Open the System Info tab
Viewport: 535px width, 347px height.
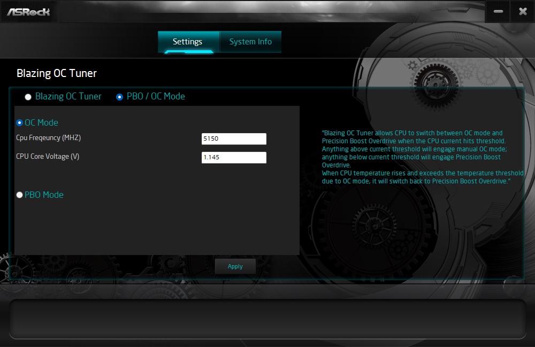pos(250,42)
